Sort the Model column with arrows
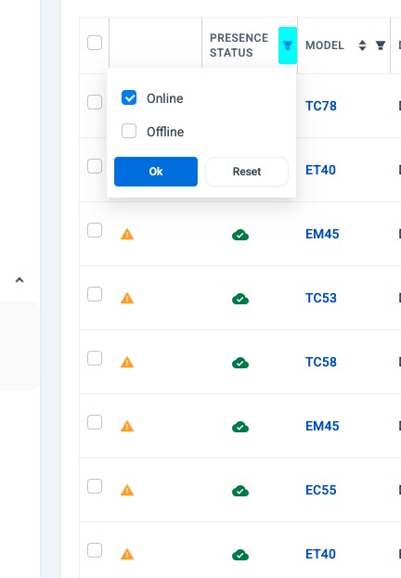401x578 pixels. [x=362, y=45]
